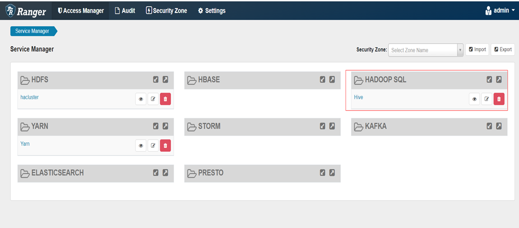Image resolution: width=519 pixels, height=228 pixels.
Task: Click the import icon in STORM panel
Action: pyautogui.click(x=332, y=126)
